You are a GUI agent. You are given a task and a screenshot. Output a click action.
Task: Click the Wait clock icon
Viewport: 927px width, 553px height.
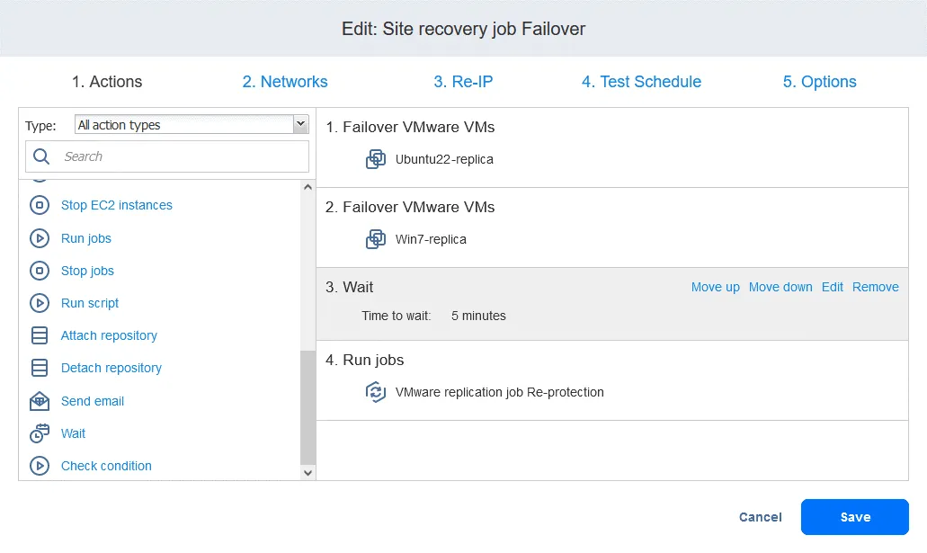click(39, 433)
